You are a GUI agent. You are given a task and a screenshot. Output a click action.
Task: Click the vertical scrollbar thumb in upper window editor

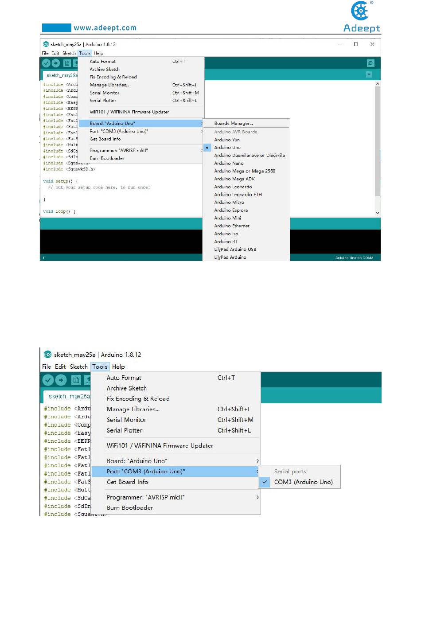[x=378, y=141]
